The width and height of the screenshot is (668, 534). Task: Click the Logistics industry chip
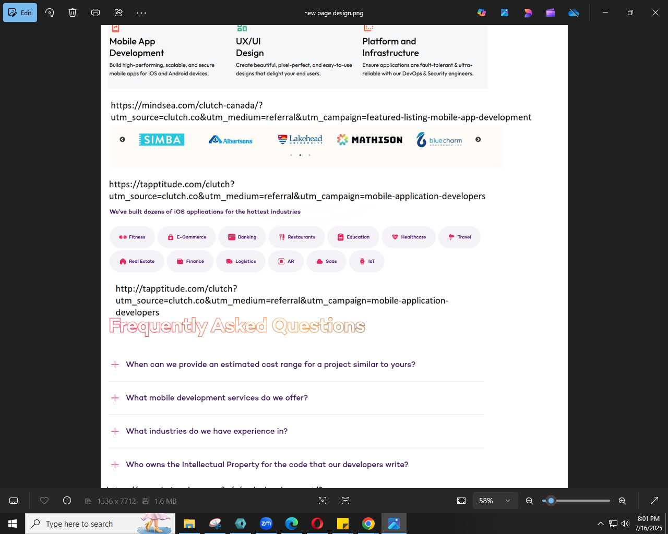tap(241, 261)
